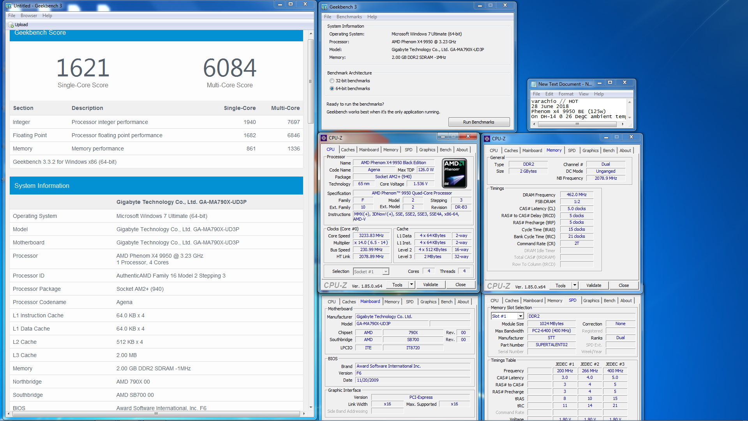748x421 pixels.
Task: Click the Geekbench results horizontal scrollbar
Action: 156,414
